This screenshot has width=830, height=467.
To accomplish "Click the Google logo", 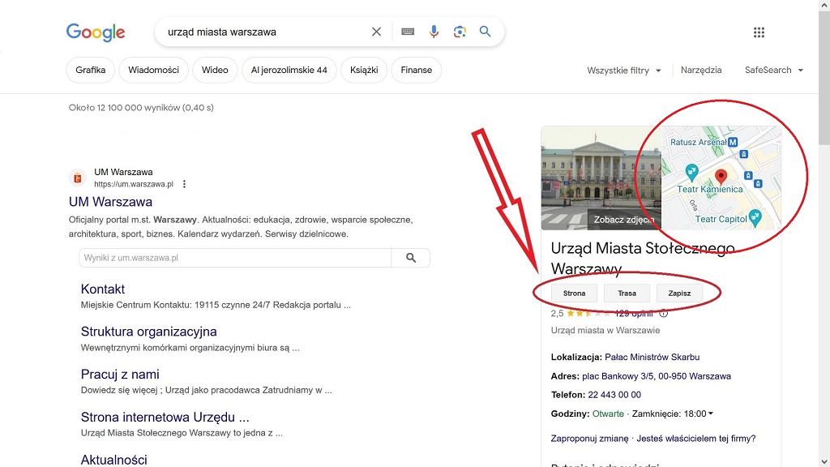I will (96, 32).
